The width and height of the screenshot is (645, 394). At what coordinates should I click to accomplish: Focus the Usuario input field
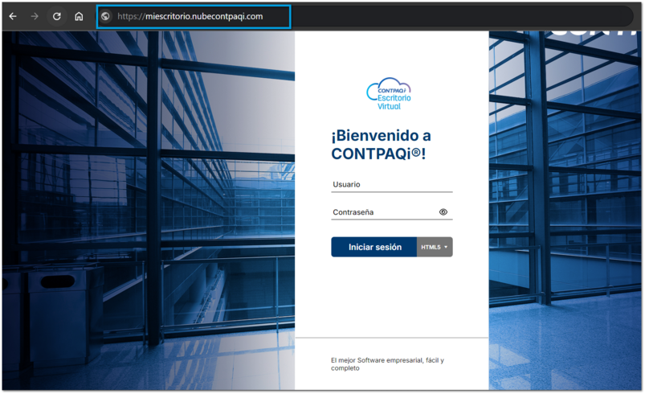(392, 184)
